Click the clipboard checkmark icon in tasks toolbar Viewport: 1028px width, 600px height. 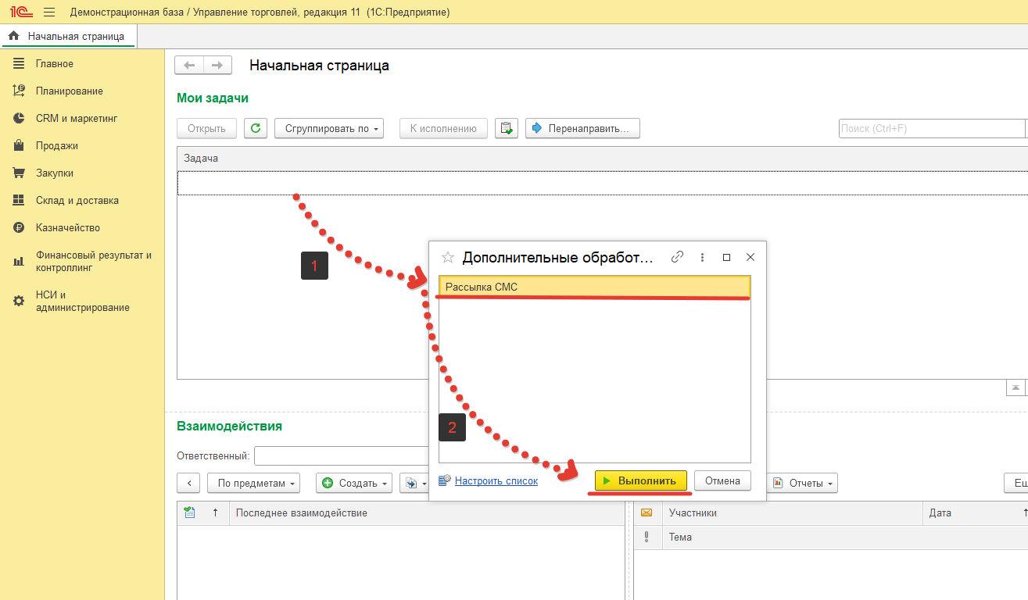507,128
